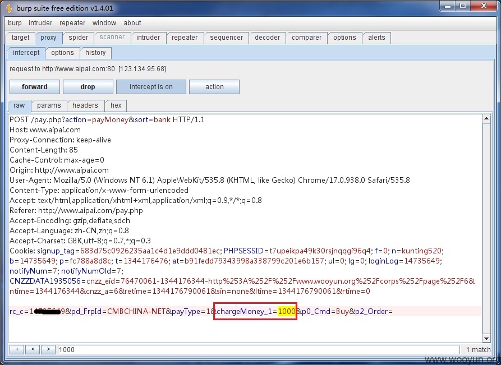Viewport: 501px width, 365px height.
Task: Switch to the headers view tab
Action: pos(85,105)
